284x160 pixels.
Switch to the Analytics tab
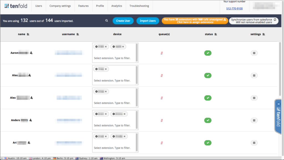[x=116, y=6]
